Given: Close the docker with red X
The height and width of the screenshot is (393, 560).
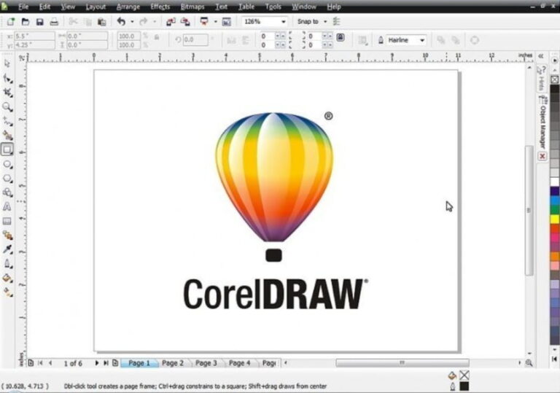Looking at the screenshot, I should point(542,156).
